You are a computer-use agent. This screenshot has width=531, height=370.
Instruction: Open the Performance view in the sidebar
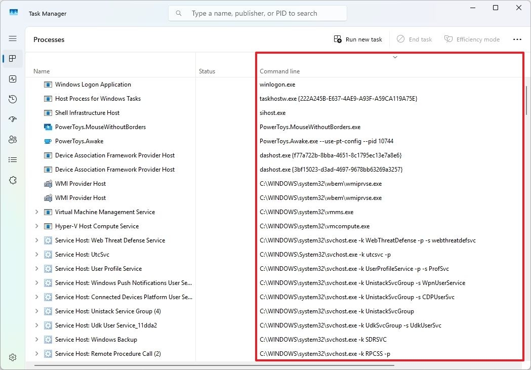[13, 79]
